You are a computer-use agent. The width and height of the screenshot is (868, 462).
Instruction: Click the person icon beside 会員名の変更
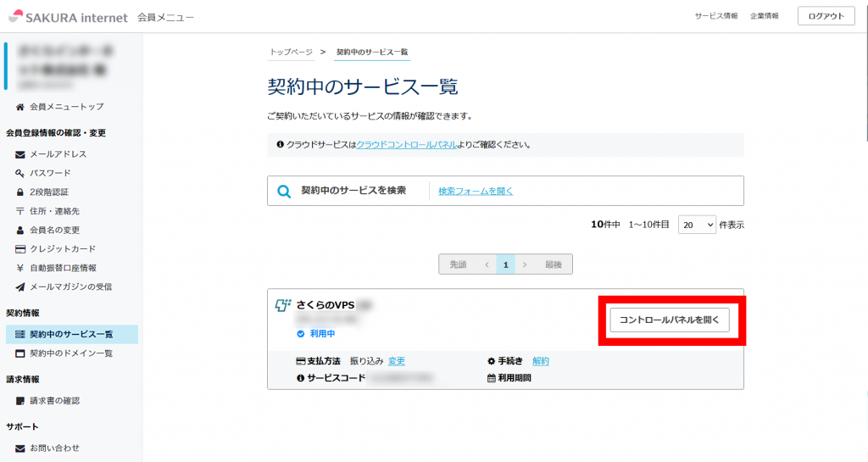(x=20, y=231)
